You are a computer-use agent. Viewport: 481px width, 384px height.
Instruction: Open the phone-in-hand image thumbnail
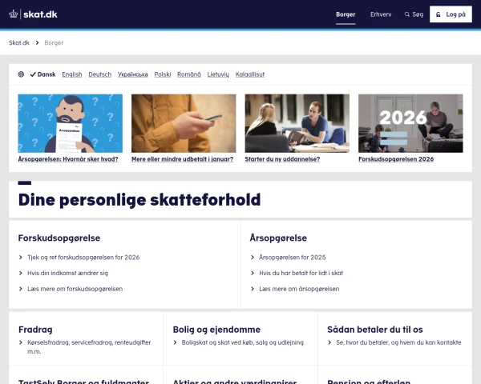pyautogui.click(x=184, y=123)
